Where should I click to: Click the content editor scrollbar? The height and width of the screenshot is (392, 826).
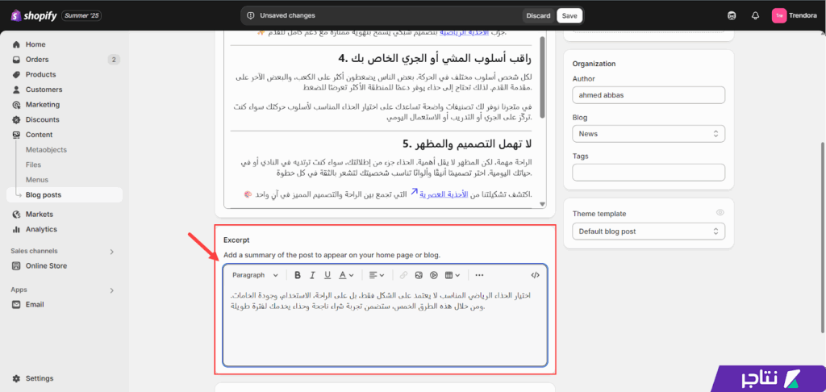click(543, 77)
